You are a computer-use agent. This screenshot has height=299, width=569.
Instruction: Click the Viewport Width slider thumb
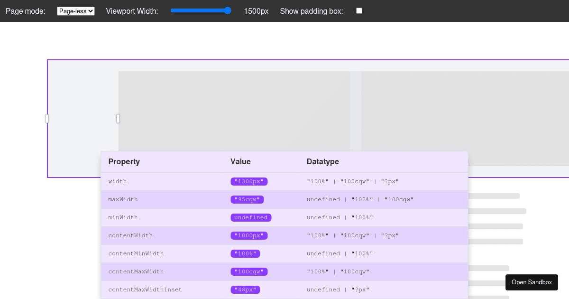click(x=227, y=10)
